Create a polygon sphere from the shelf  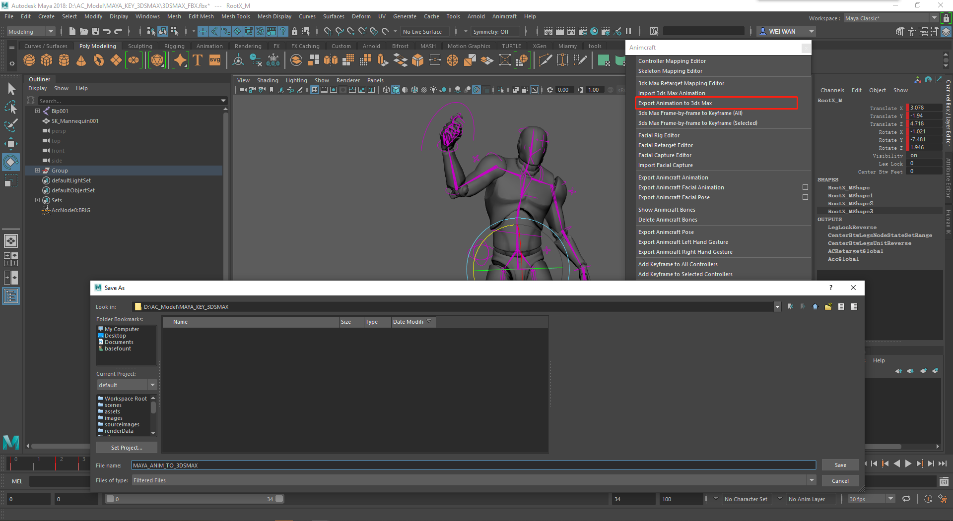29,60
